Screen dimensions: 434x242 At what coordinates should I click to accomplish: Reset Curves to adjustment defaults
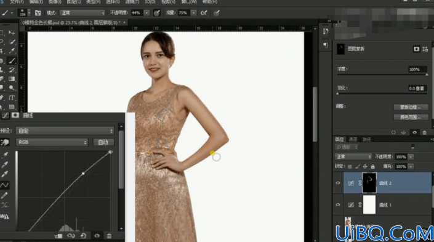(x=83, y=236)
